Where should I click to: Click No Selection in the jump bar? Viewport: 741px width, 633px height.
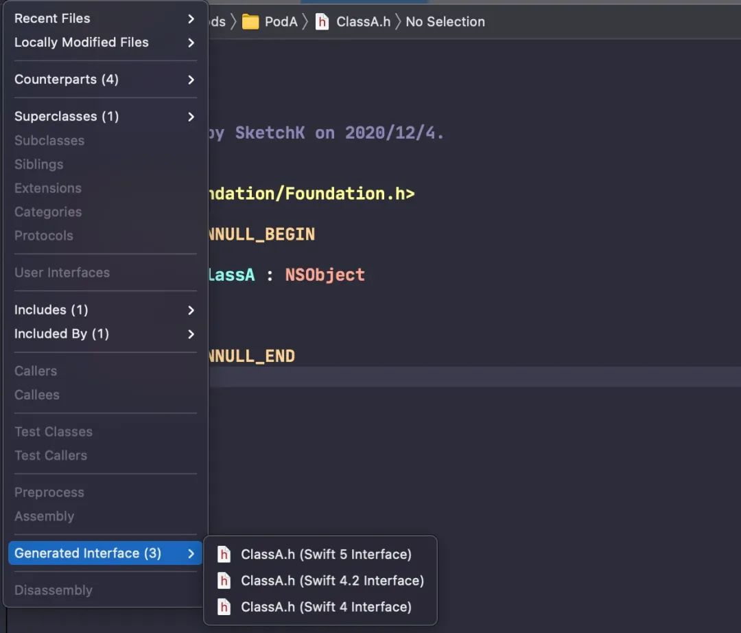[x=445, y=22]
